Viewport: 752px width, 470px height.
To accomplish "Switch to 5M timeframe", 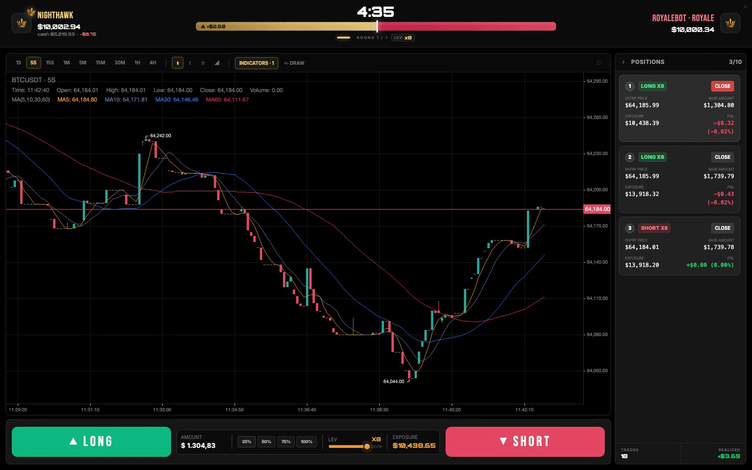I will (x=83, y=63).
